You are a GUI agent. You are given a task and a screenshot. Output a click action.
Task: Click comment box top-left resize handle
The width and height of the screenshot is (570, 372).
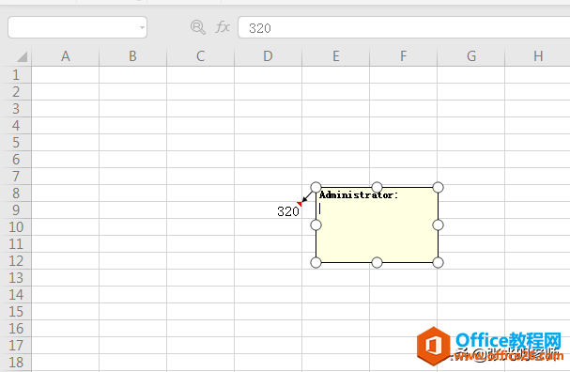pyautogui.click(x=316, y=187)
